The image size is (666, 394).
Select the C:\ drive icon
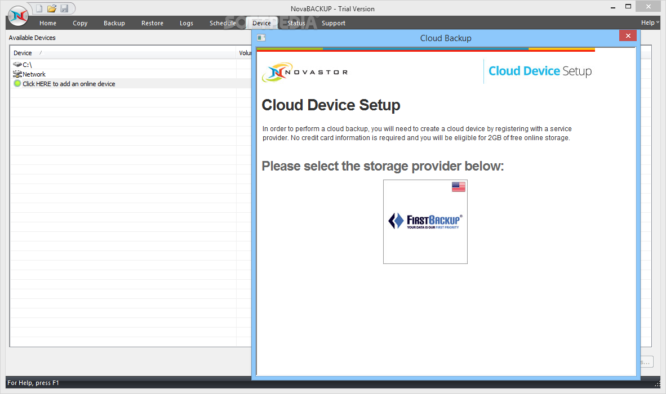(17, 65)
